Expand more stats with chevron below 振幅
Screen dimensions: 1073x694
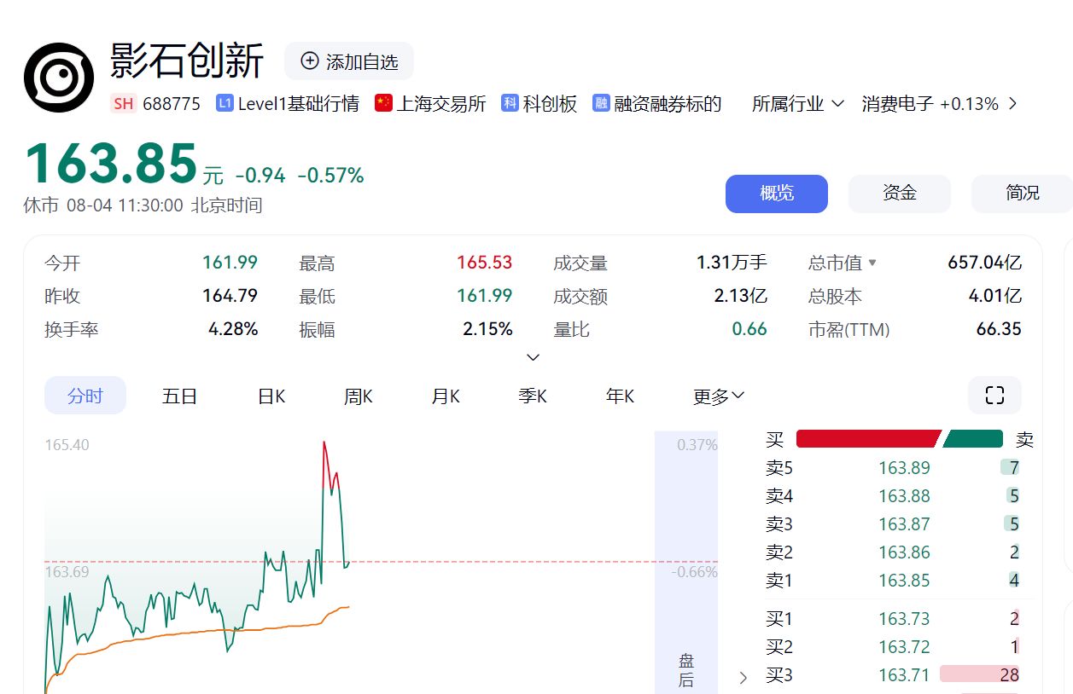coord(534,357)
